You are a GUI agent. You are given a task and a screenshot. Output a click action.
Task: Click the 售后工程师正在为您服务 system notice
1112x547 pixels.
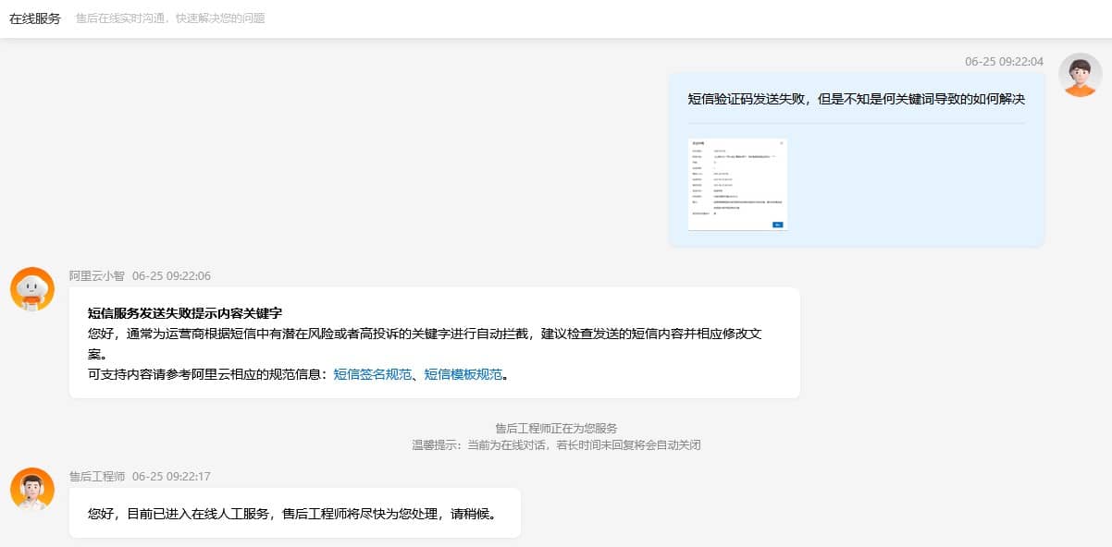point(556,429)
